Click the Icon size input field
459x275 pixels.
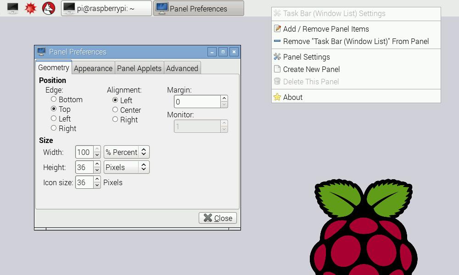coord(85,182)
